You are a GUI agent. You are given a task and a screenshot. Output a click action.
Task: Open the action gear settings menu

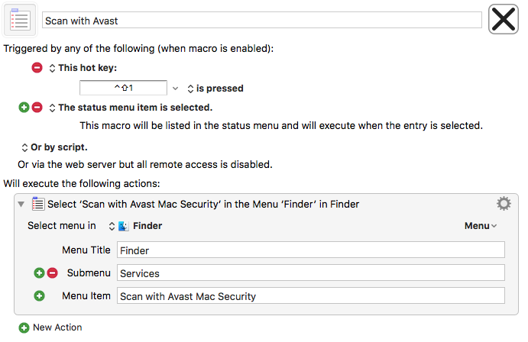[x=504, y=204]
